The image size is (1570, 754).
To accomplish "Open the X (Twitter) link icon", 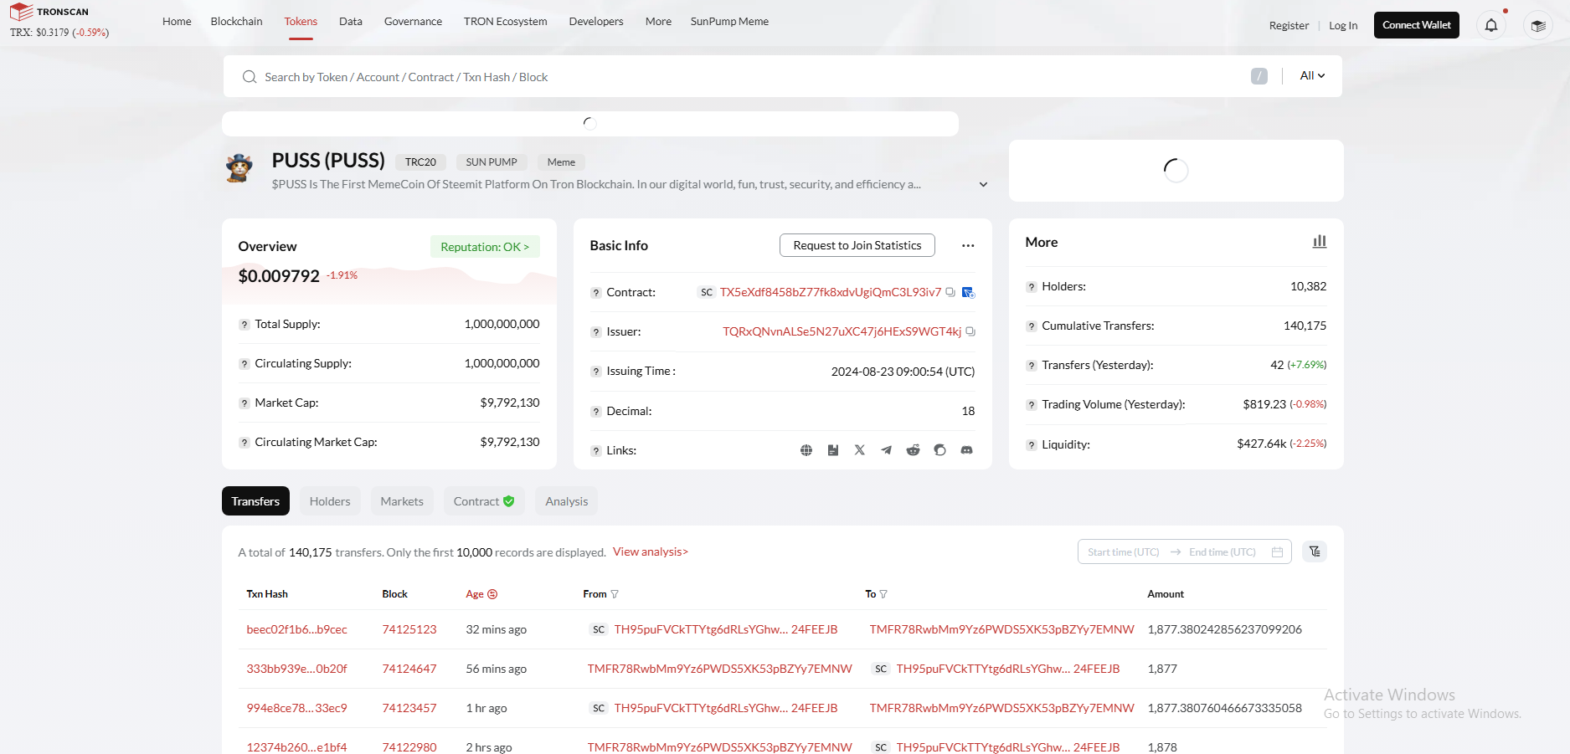I will click(x=859, y=450).
